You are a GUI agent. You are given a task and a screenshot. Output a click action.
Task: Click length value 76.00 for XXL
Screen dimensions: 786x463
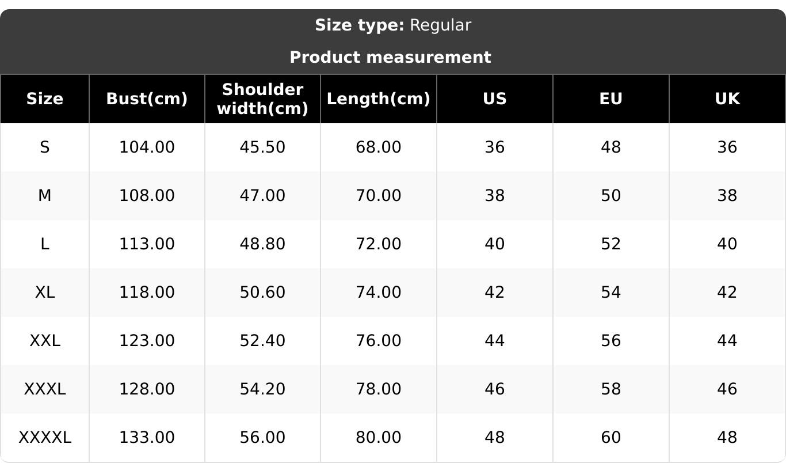coord(379,341)
